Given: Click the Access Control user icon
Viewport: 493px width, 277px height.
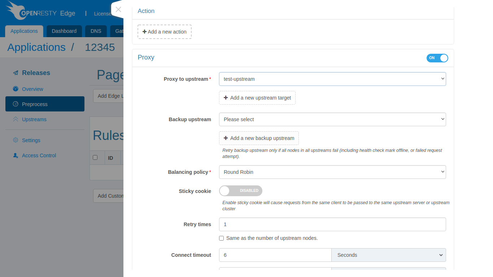Looking at the screenshot, I should 16,155.
